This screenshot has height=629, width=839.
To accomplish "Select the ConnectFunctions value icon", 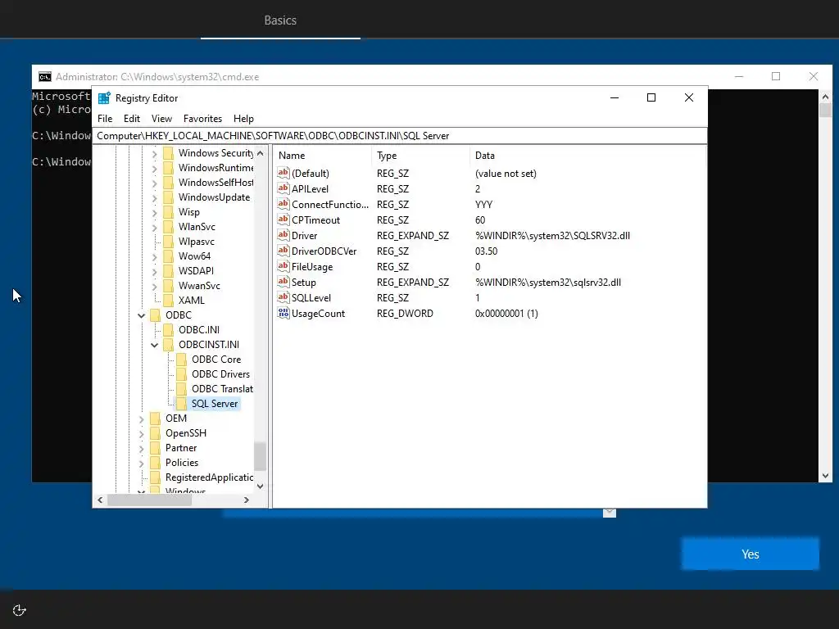I will pyautogui.click(x=283, y=204).
